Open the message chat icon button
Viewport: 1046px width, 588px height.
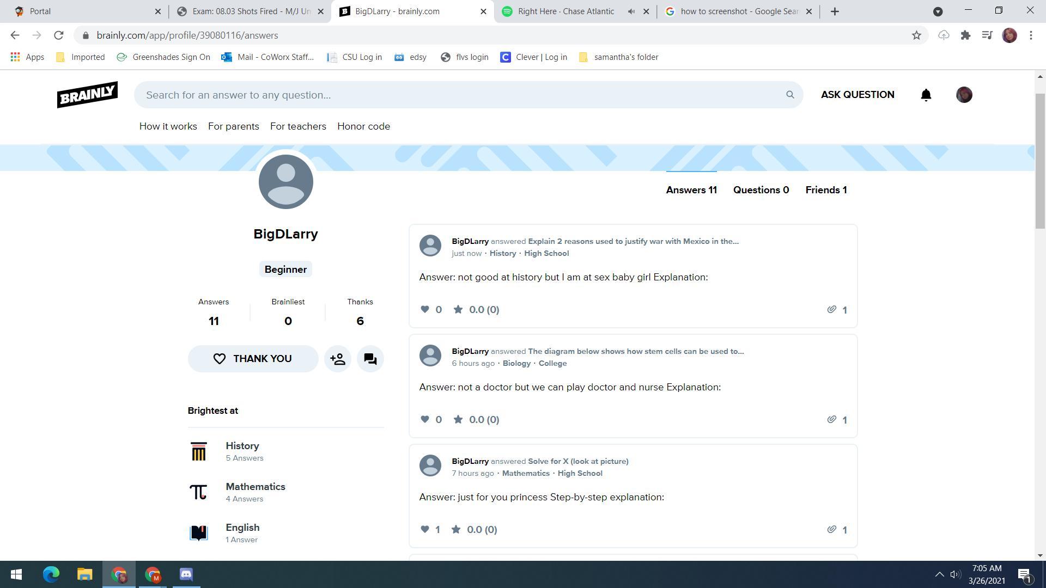click(x=370, y=359)
